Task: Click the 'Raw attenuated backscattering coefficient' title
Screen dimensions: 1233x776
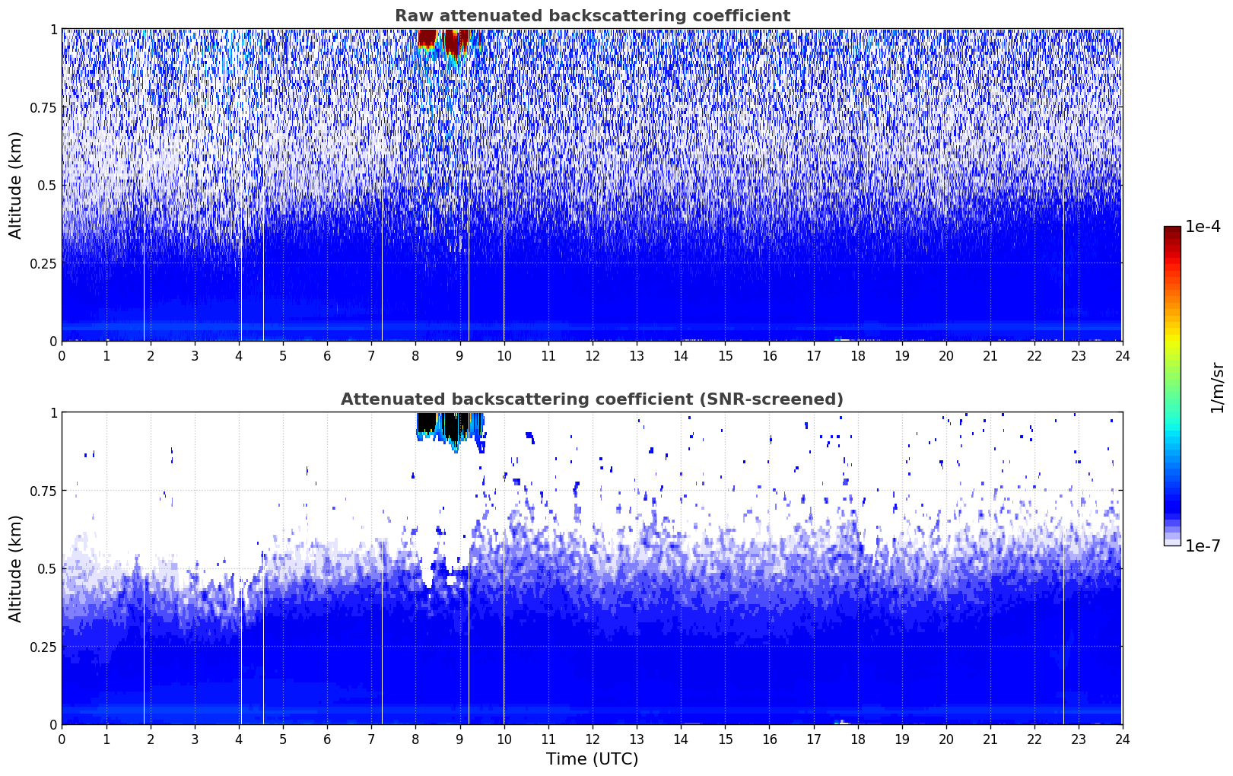Action: 592,16
